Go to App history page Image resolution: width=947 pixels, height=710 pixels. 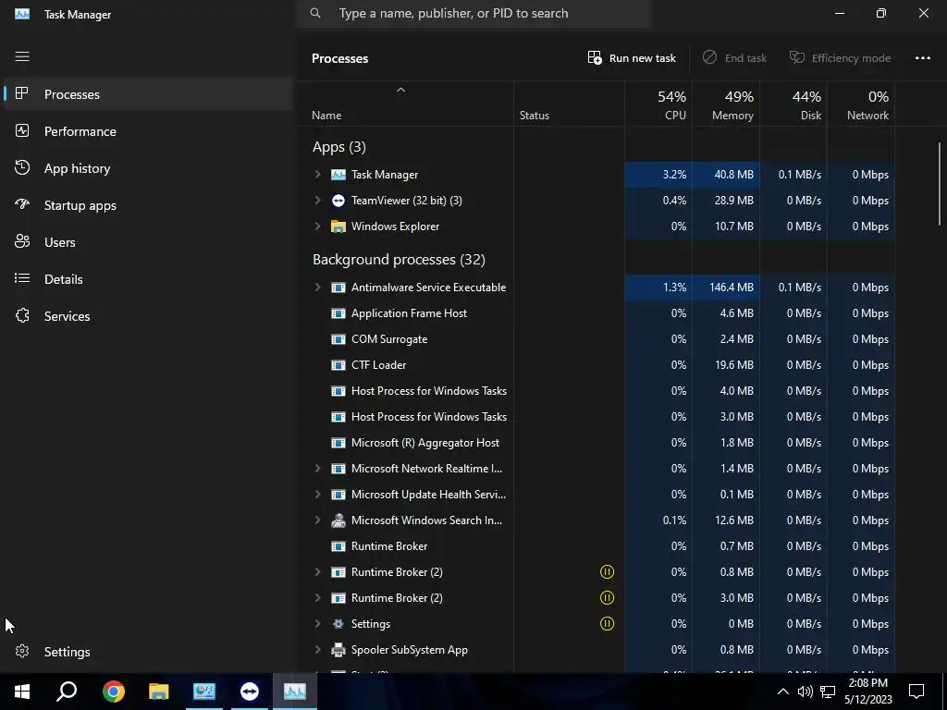click(147, 168)
